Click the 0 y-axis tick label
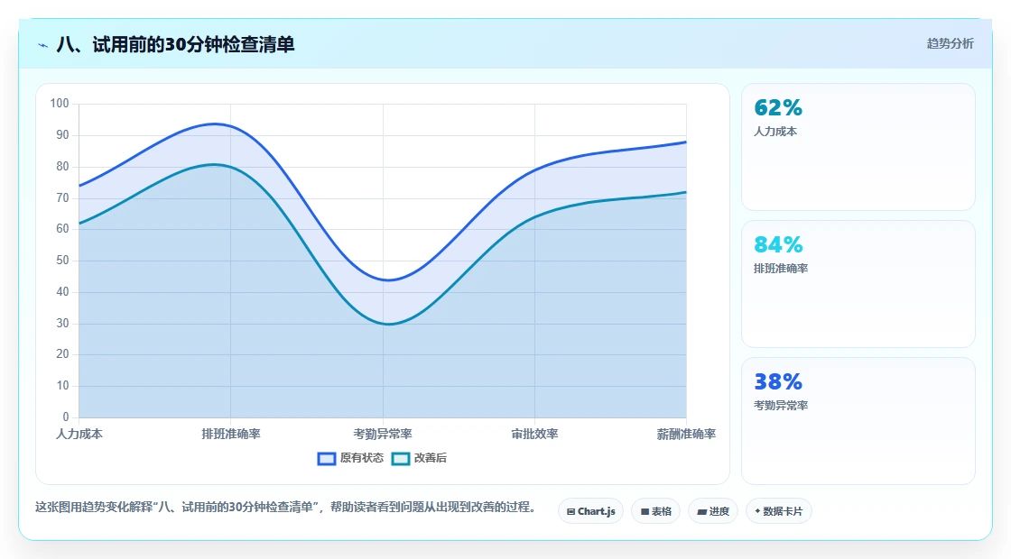Viewport: 1011px width, 559px height. tap(66, 417)
